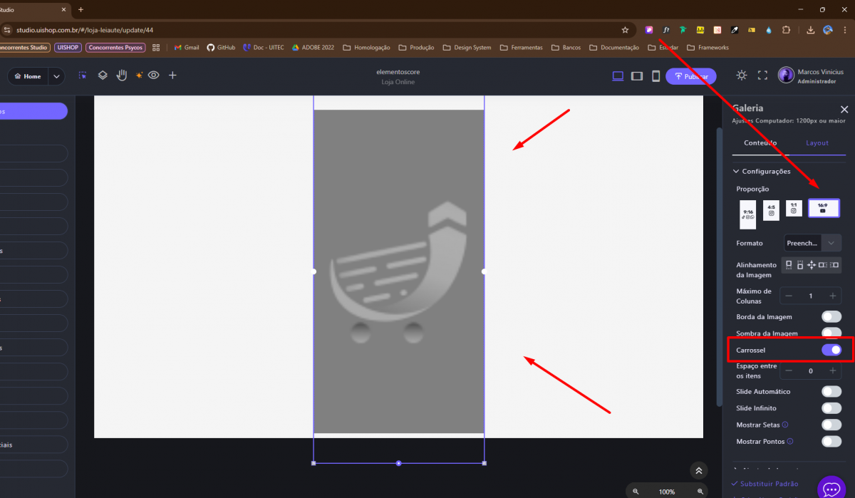Enable Borda da Imagem switch
Viewport: 855px width, 498px height.
(831, 316)
